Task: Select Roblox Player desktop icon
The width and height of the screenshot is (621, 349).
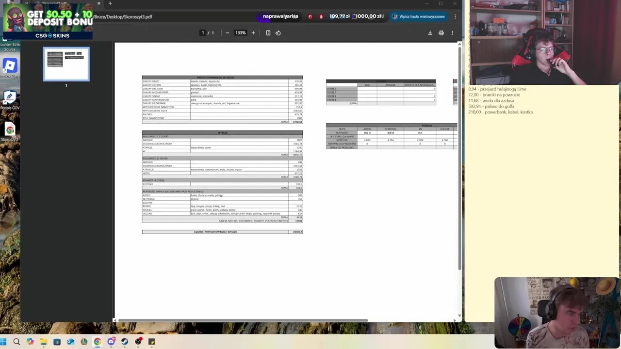Action: (x=10, y=68)
